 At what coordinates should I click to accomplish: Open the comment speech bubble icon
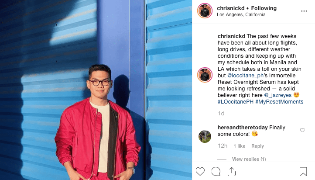coord(216,171)
